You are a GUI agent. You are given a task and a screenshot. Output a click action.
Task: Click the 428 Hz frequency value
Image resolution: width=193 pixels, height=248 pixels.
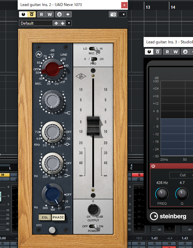click(x=162, y=183)
